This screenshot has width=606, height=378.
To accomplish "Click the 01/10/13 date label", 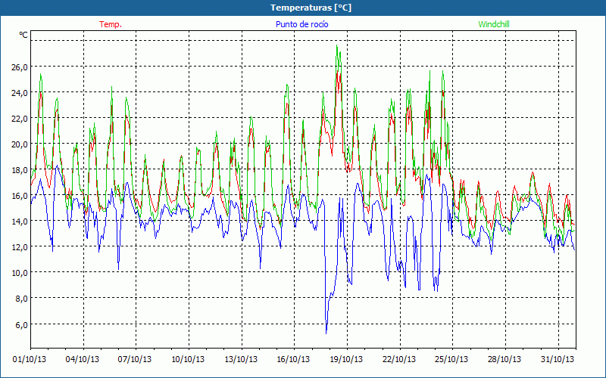I will 30,360.
